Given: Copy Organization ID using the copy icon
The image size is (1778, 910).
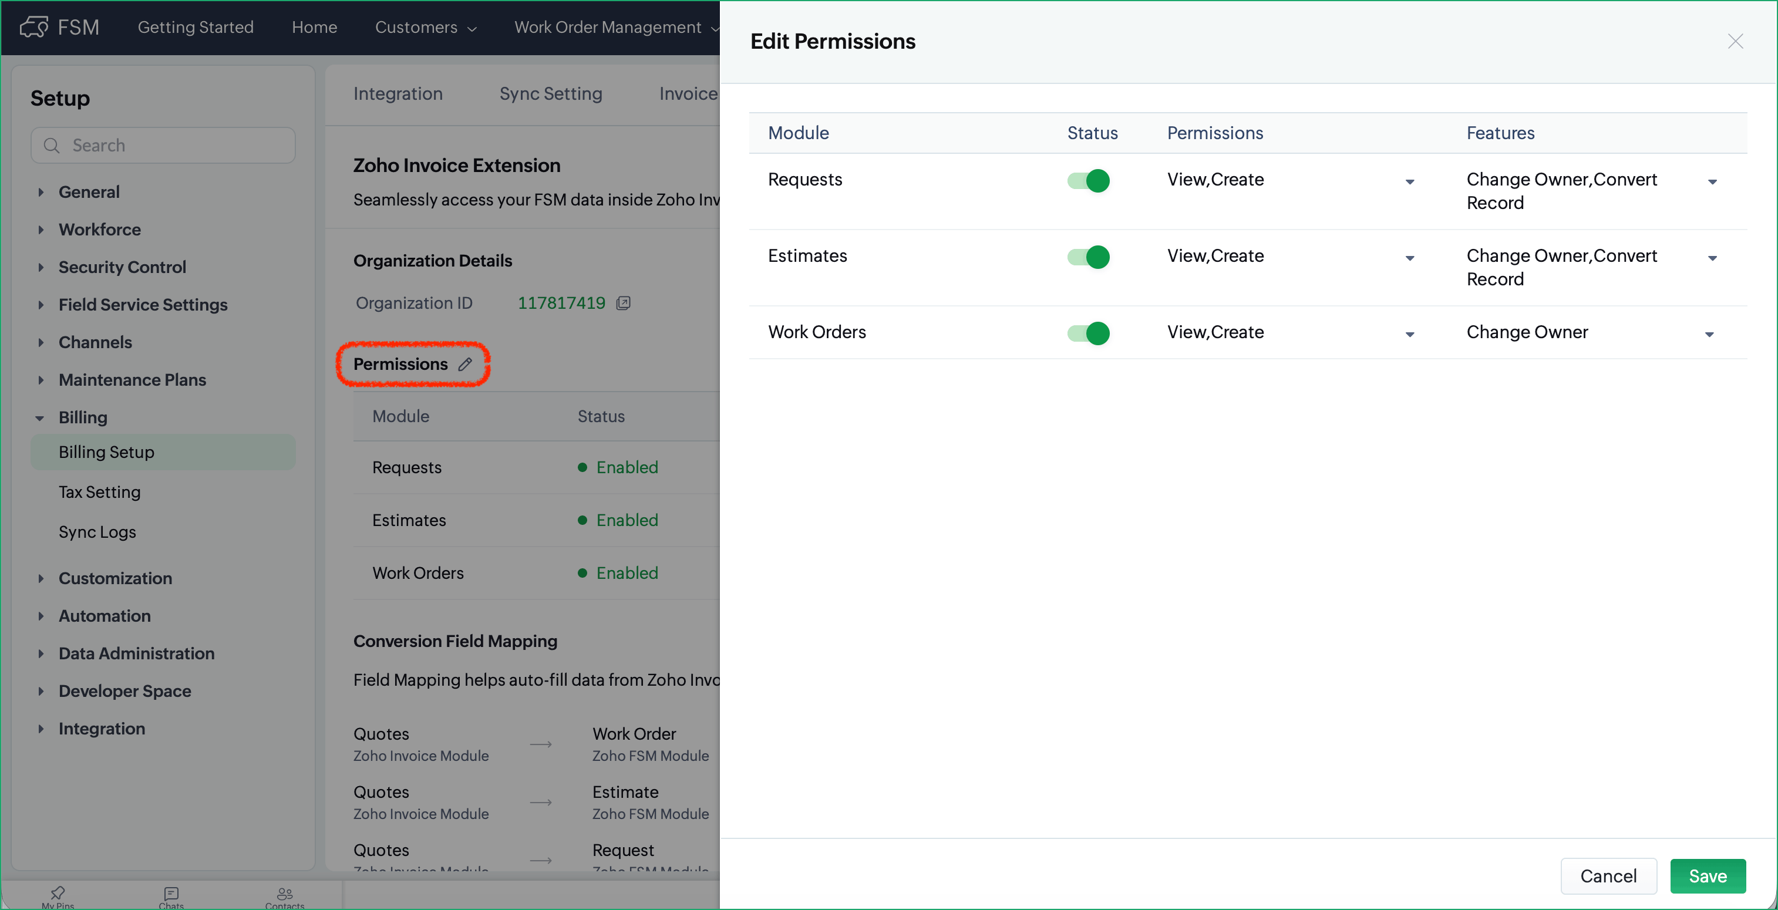Looking at the screenshot, I should tap(623, 303).
